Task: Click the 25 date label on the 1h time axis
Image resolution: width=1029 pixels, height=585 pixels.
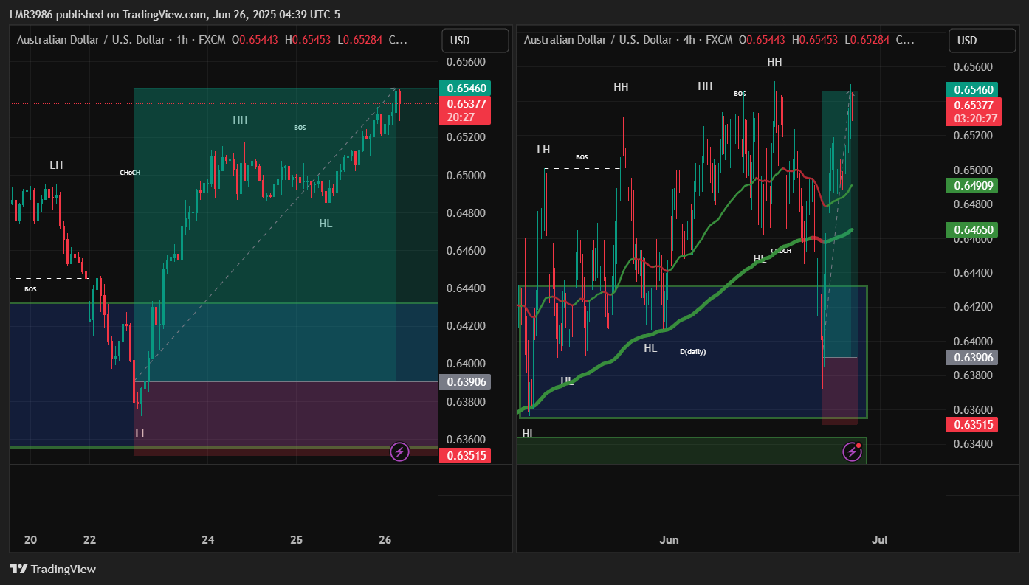Action: 297,540
